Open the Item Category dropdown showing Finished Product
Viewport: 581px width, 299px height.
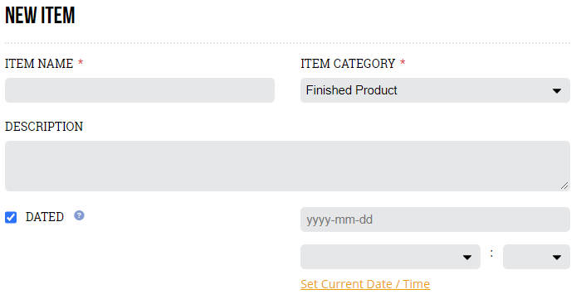coord(435,90)
